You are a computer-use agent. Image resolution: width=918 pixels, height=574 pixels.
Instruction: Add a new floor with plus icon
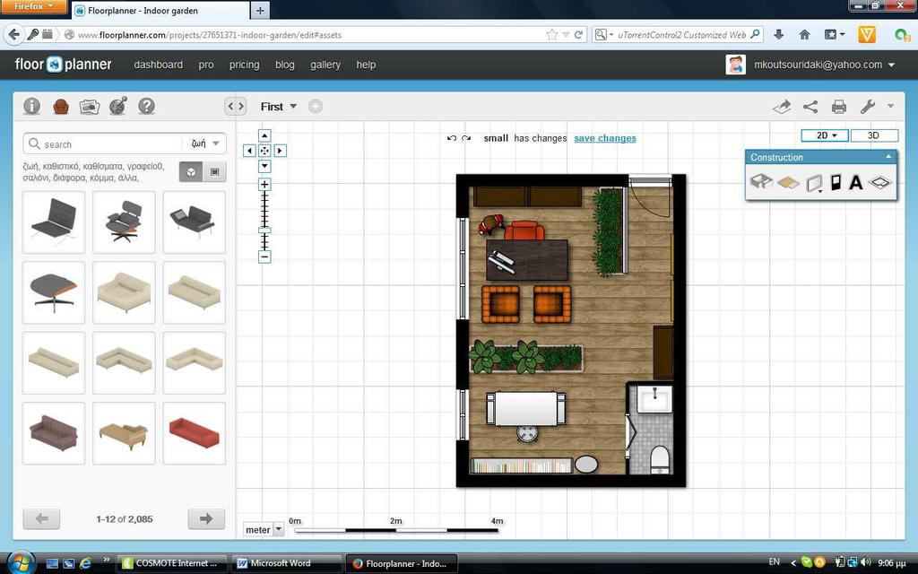point(316,107)
